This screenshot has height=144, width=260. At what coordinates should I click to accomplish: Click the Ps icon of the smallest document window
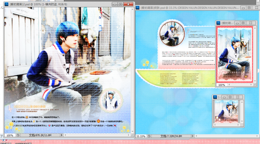click(x=215, y=97)
